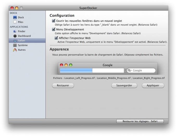The image size is (177, 136).
Task: Click the red button in the Google preview
Action: point(61,65)
